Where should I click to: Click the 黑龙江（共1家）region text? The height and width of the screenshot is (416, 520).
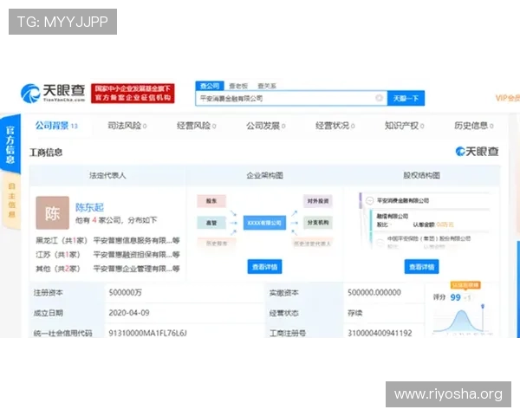click(x=62, y=240)
